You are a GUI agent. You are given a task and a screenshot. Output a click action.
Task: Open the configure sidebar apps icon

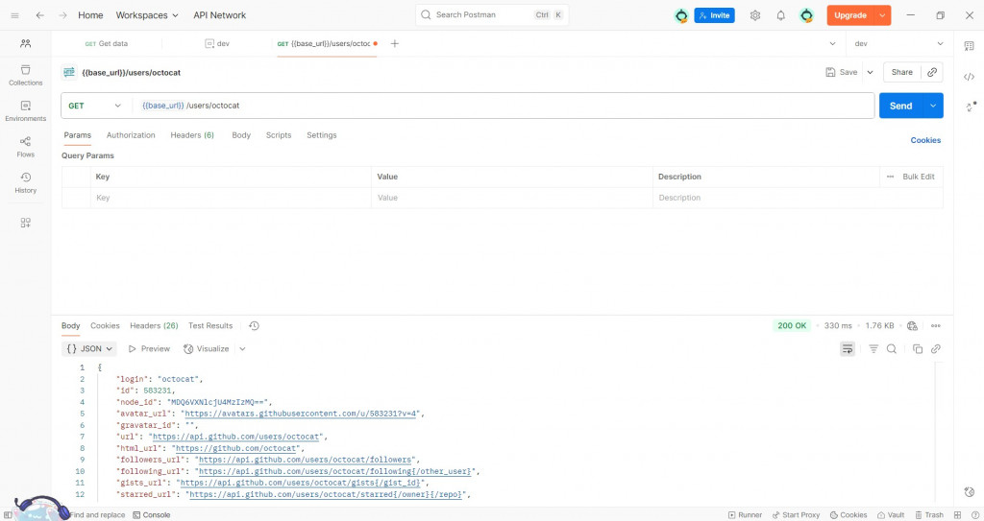pos(26,223)
